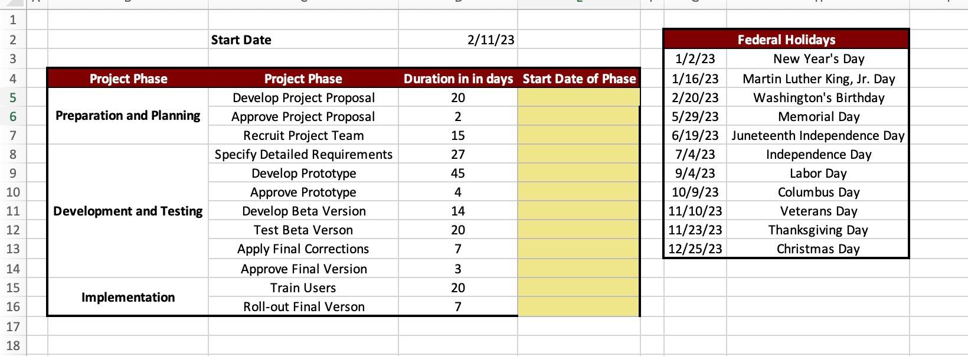This screenshot has height=356, width=968.
Task: Select column header E
Action: click(x=578, y=5)
